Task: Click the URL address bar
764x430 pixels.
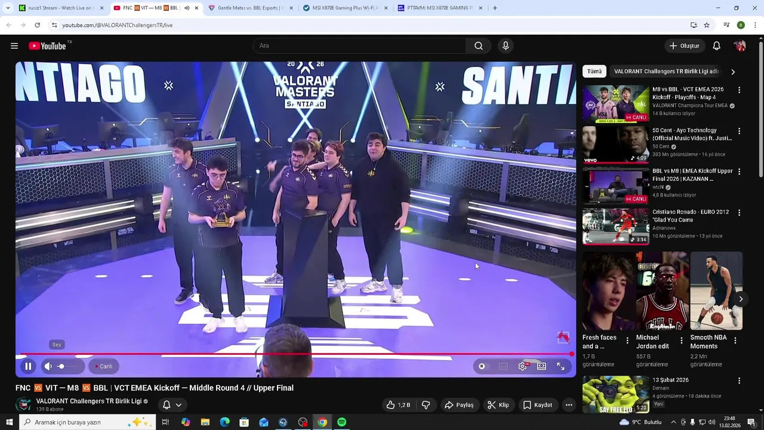Action: [x=370, y=25]
